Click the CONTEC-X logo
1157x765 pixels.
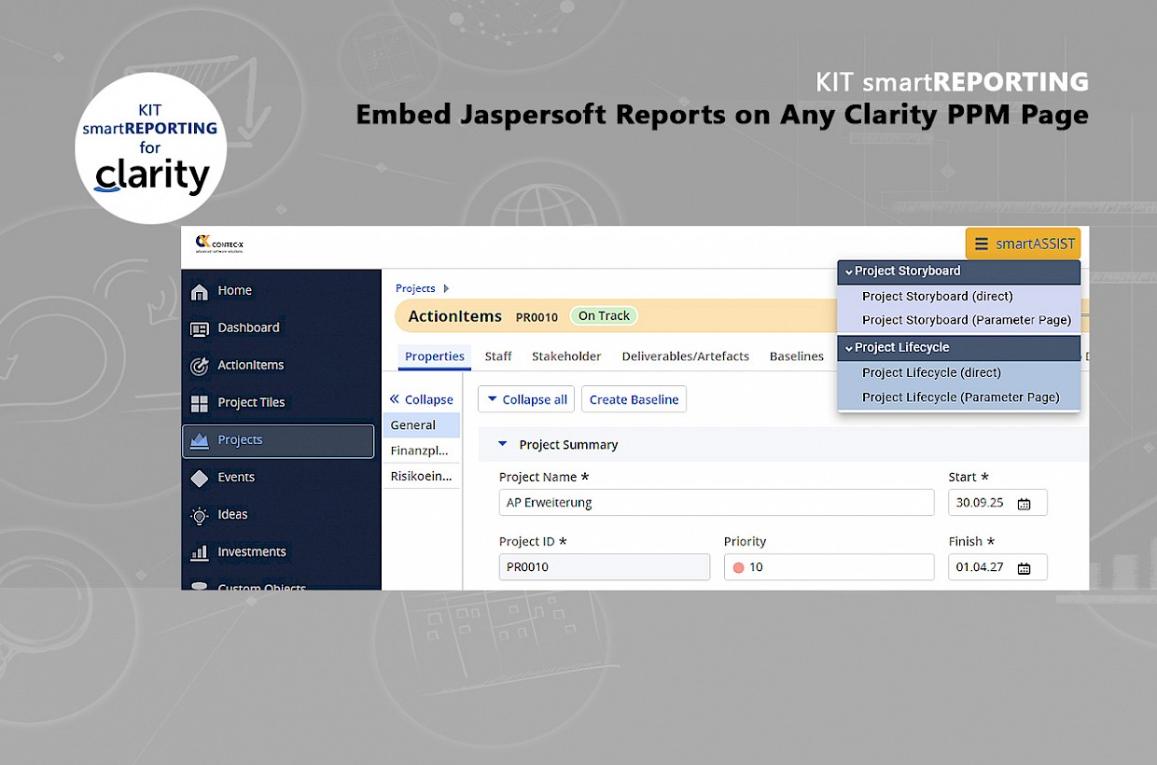[x=219, y=244]
